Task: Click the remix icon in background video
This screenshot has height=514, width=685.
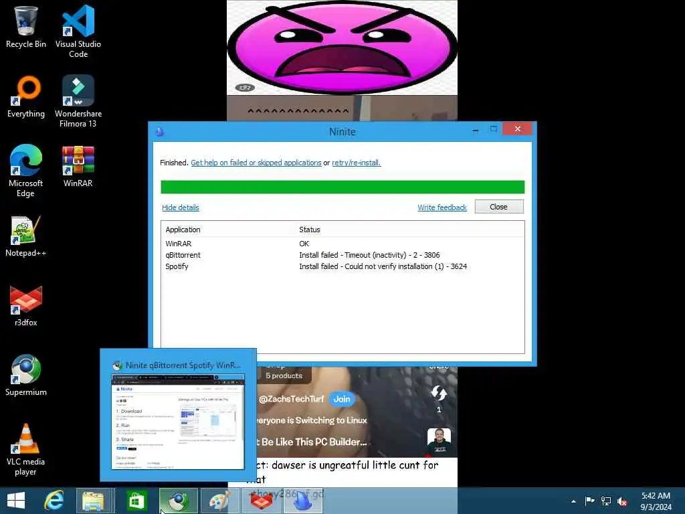Action: coord(439,393)
